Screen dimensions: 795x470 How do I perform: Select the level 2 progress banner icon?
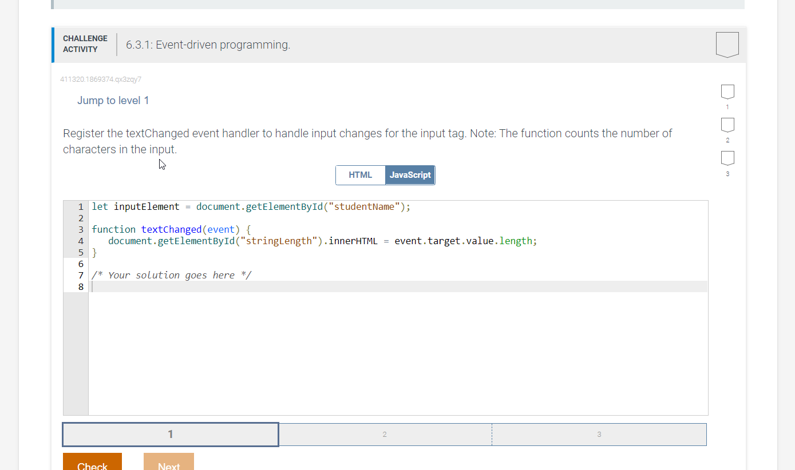click(x=727, y=125)
